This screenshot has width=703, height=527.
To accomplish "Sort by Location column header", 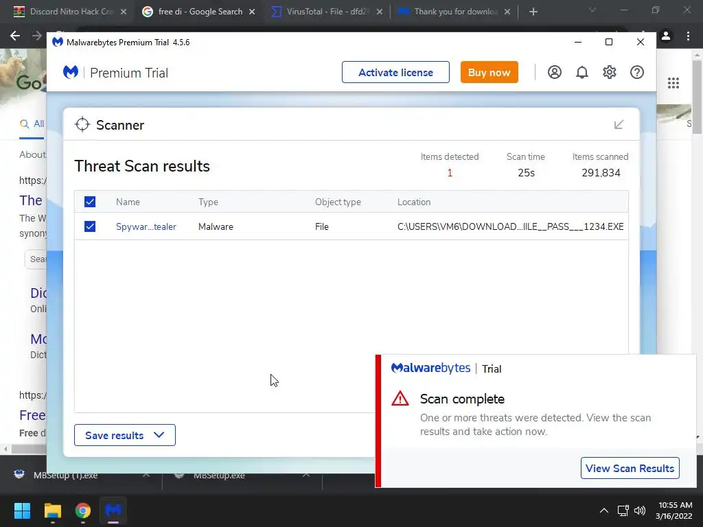I will click(x=414, y=202).
